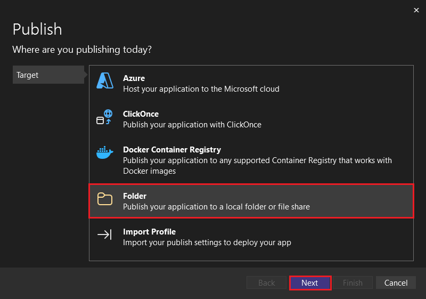Click the yellow Folder icon

(x=104, y=199)
